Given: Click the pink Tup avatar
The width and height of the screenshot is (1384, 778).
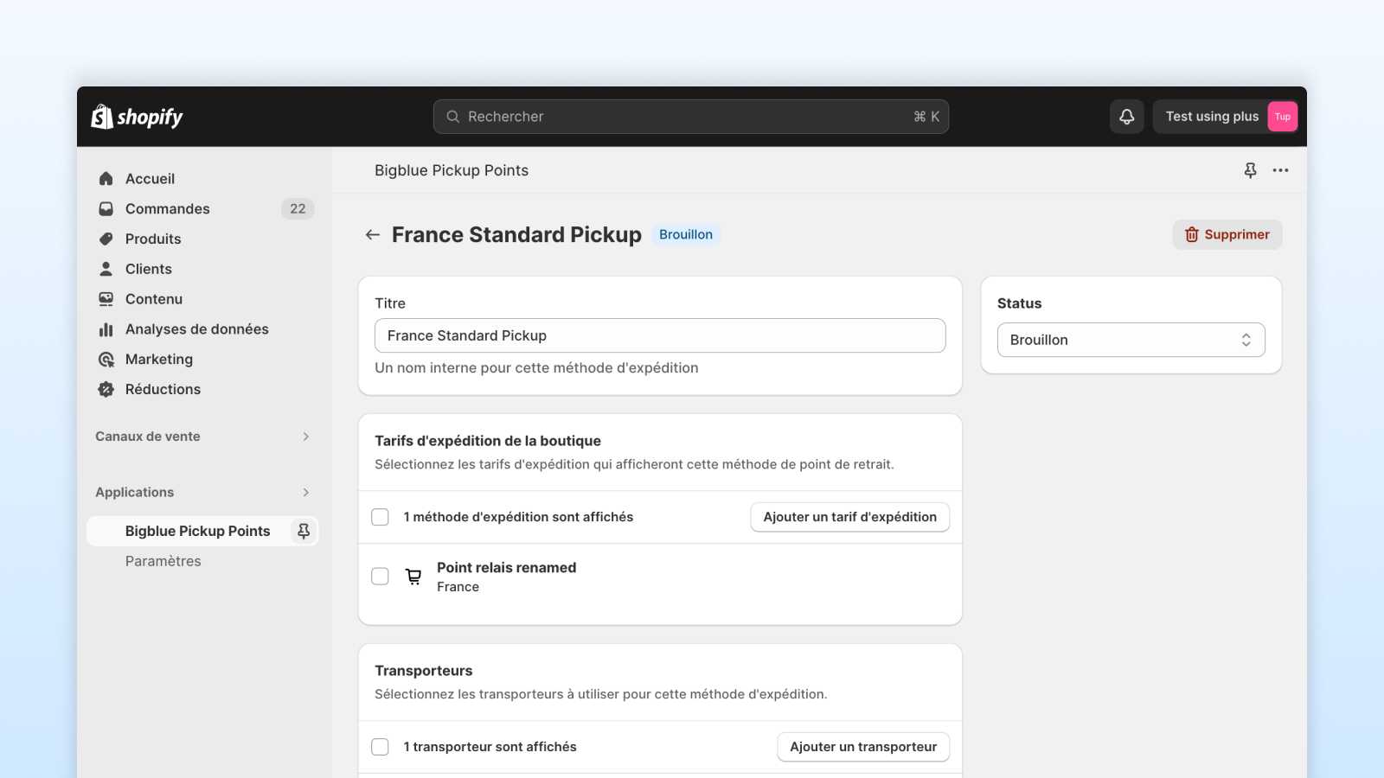Looking at the screenshot, I should pos(1283,117).
